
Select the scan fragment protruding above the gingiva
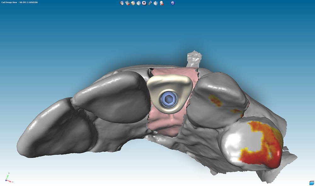194,59
